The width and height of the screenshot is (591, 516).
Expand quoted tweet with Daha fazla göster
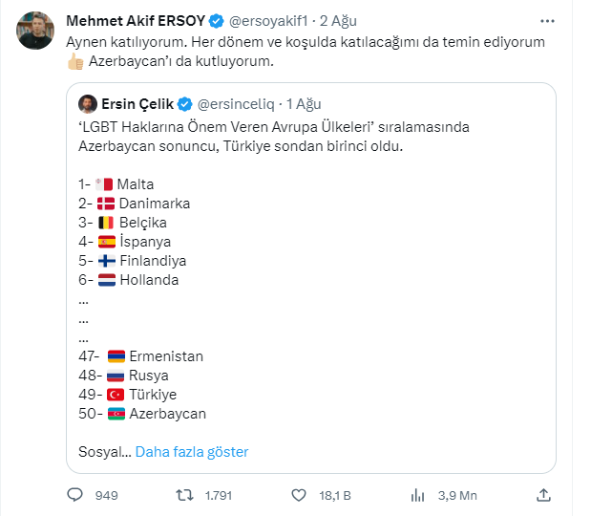pyautogui.click(x=192, y=451)
